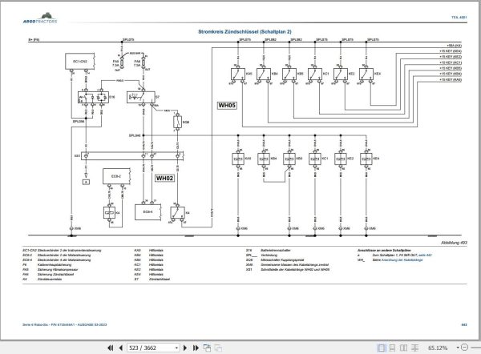This screenshot has width=481, height=354.
Task: Go to the previous page
Action: tap(120, 348)
